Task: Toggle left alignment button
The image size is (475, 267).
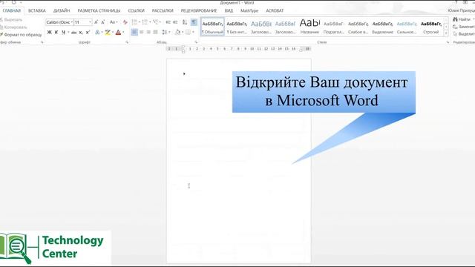Action: [x=134, y=32]
